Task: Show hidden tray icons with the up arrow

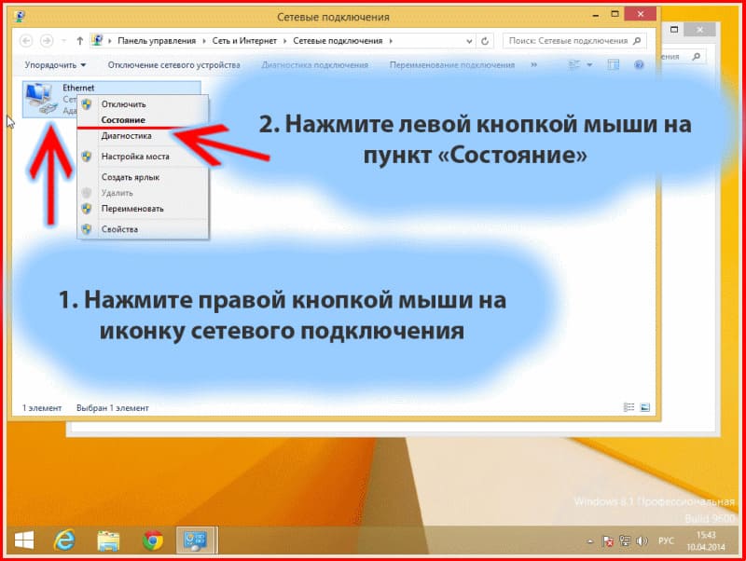Action: click(590, 541)
